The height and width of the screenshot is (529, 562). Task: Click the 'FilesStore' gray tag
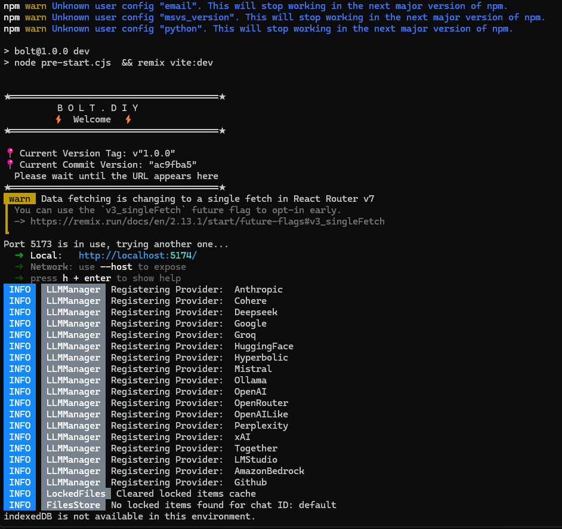pyautogui.click(x=73, y=505)
